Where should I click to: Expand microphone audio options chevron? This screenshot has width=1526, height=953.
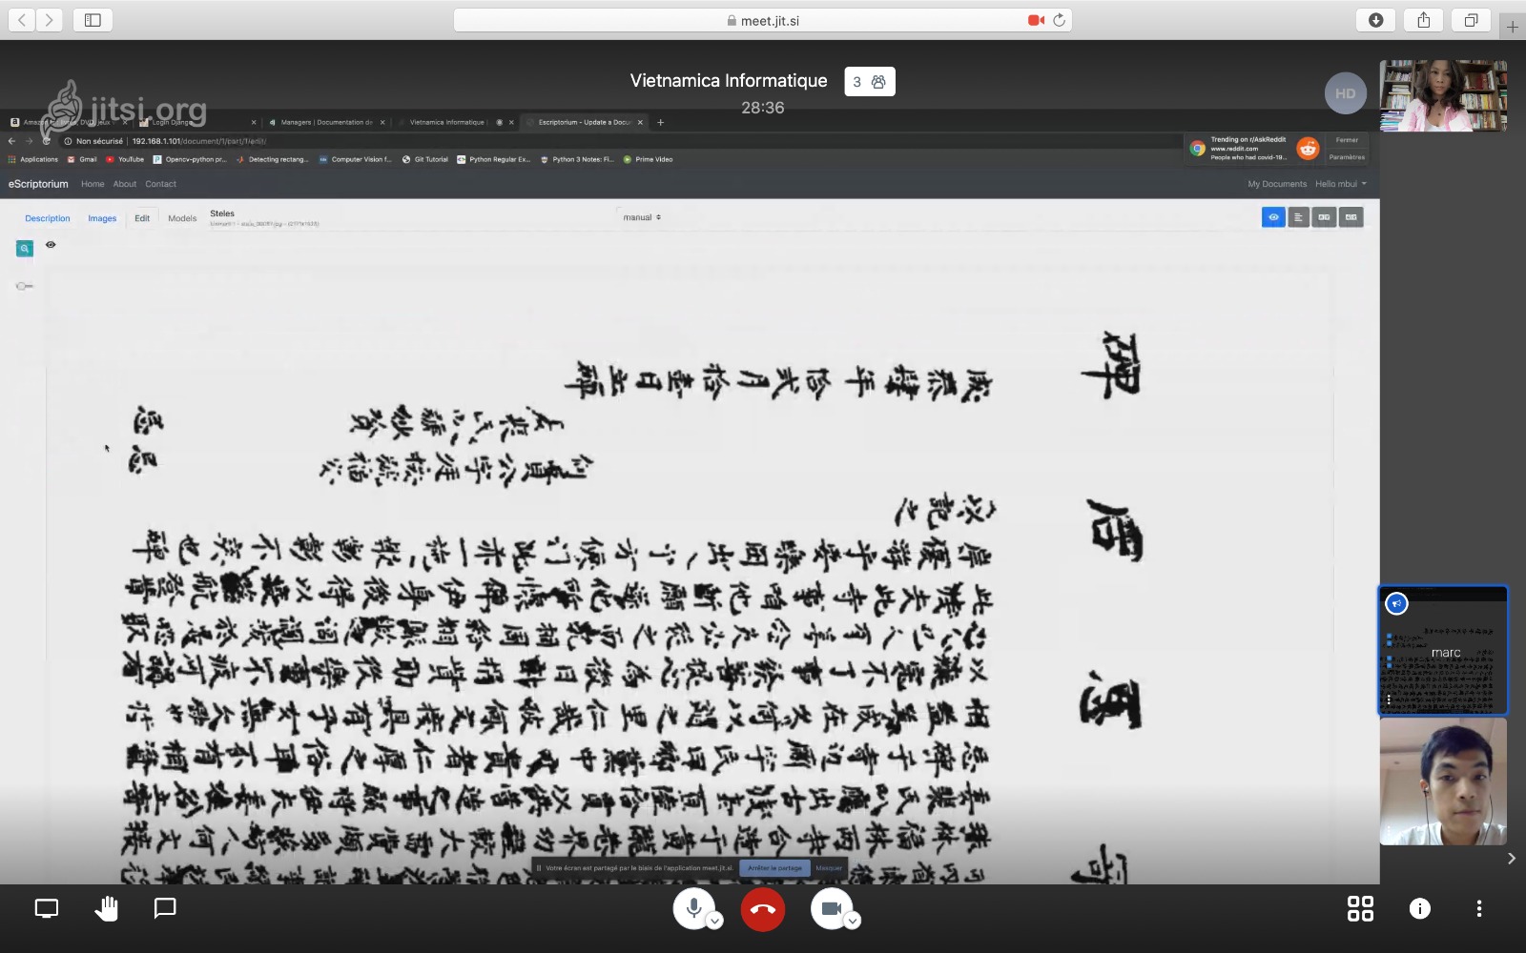coord(714,921)
